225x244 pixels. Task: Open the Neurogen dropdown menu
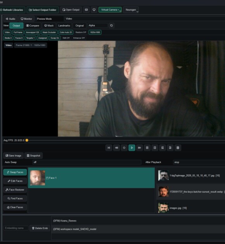131,10
